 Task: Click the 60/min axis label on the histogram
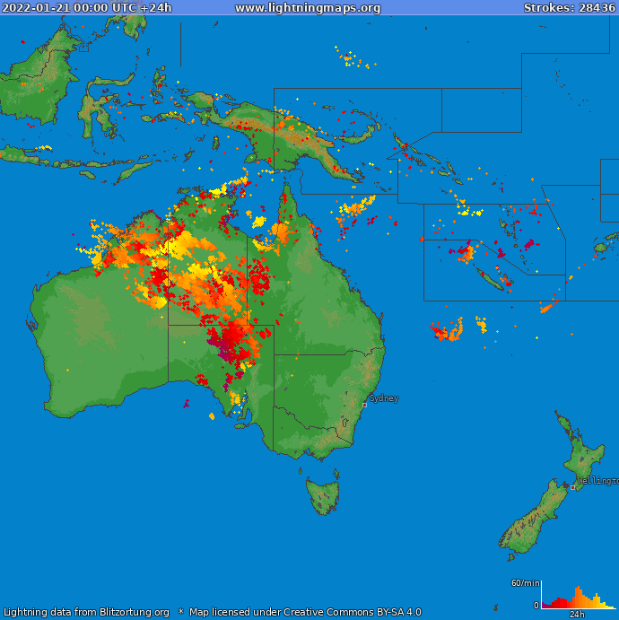tap(524, 583)
